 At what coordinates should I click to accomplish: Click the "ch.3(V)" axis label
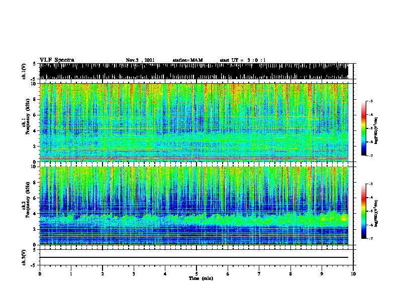[x=24, y=257]
